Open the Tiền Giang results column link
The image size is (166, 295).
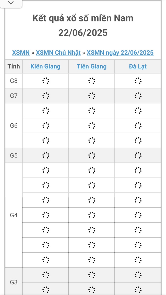pyautogui.click(x=91, y=66)
